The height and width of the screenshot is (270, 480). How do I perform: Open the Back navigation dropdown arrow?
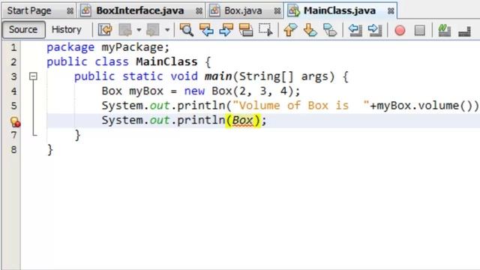139,30
